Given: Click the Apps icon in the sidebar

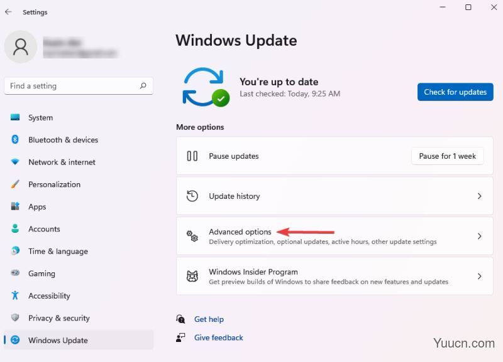Looking at the screenshot, I should (14, 206).
